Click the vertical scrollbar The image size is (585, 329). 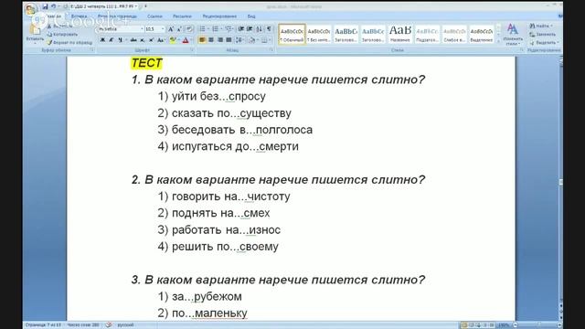pyautogui.click(x=560, y=183)
